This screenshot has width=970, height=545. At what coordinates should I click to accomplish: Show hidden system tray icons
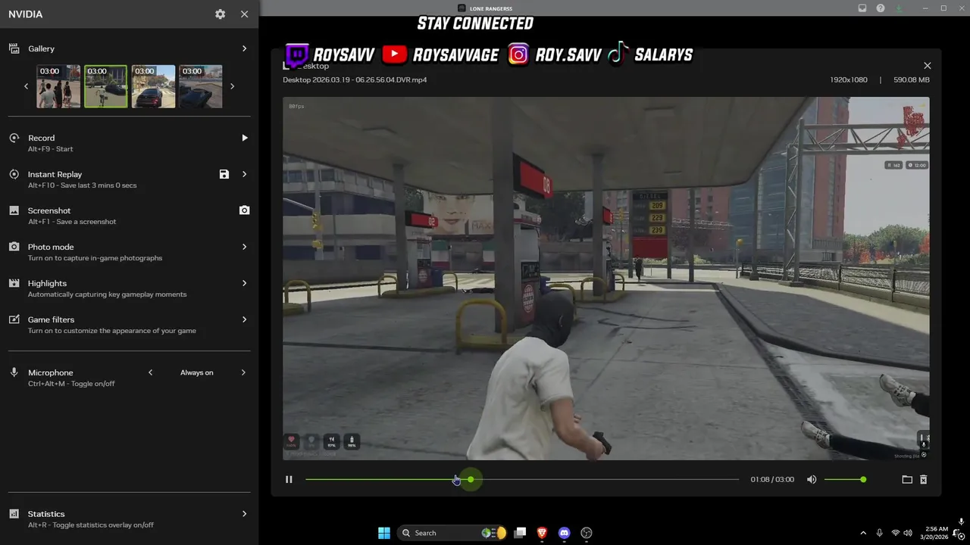(863, 533)
